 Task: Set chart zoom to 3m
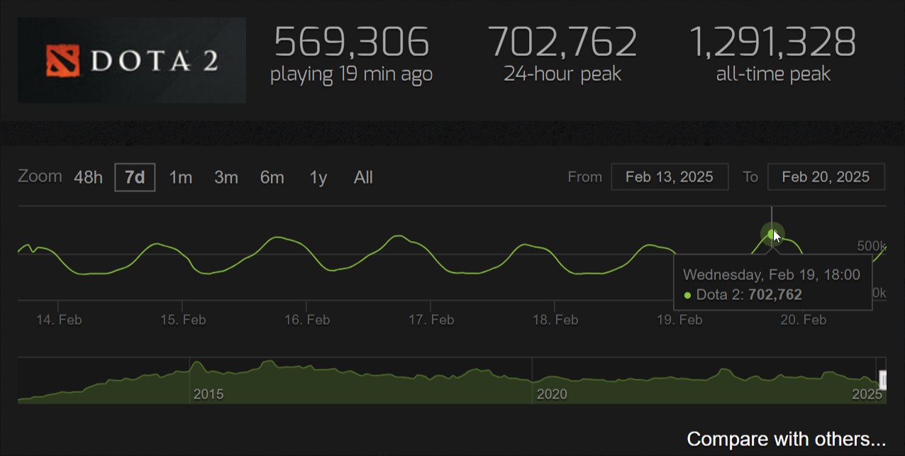(x=226, y=177)
